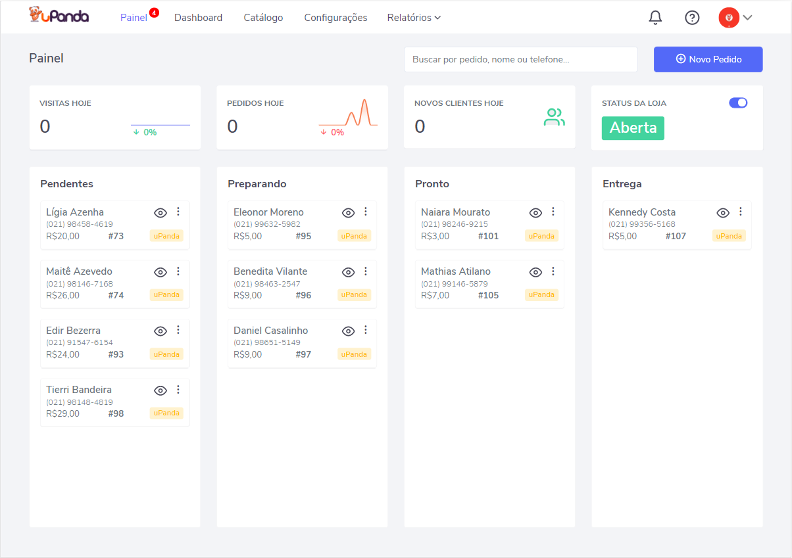Go to the Catálogo page

point(263,18)
